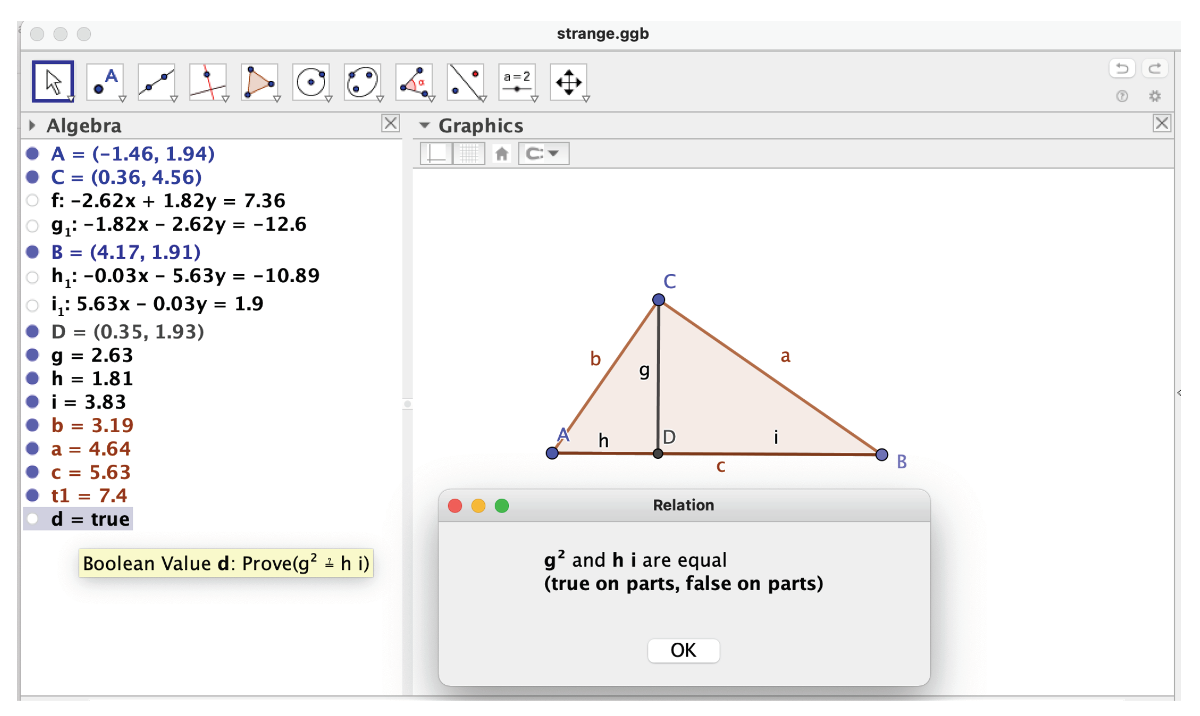The image size is (1200, 716).
Task: Show hidden boolean d in Algebra
Action: [x=33, y=519]
